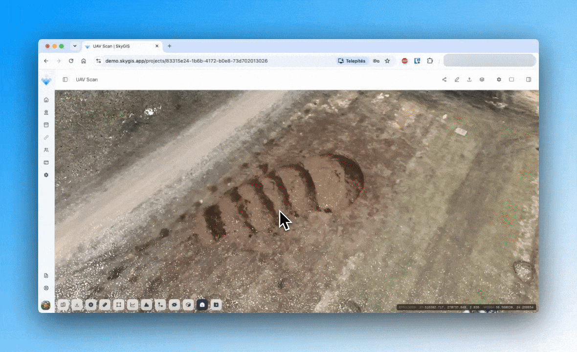This screenshot has height=352, width=577.
Task: Click the coordinates readout at bottom right
Action: tap(466, 307)
